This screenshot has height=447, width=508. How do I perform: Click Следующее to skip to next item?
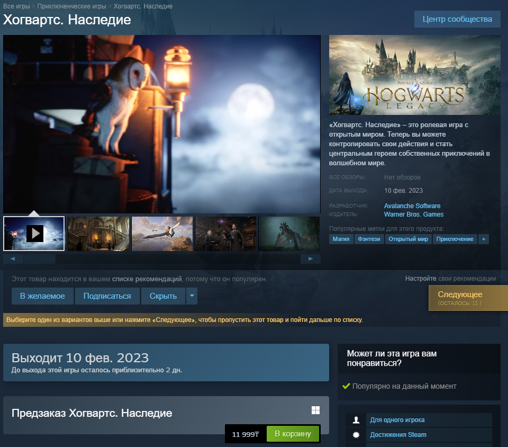(x=468, y=298)
